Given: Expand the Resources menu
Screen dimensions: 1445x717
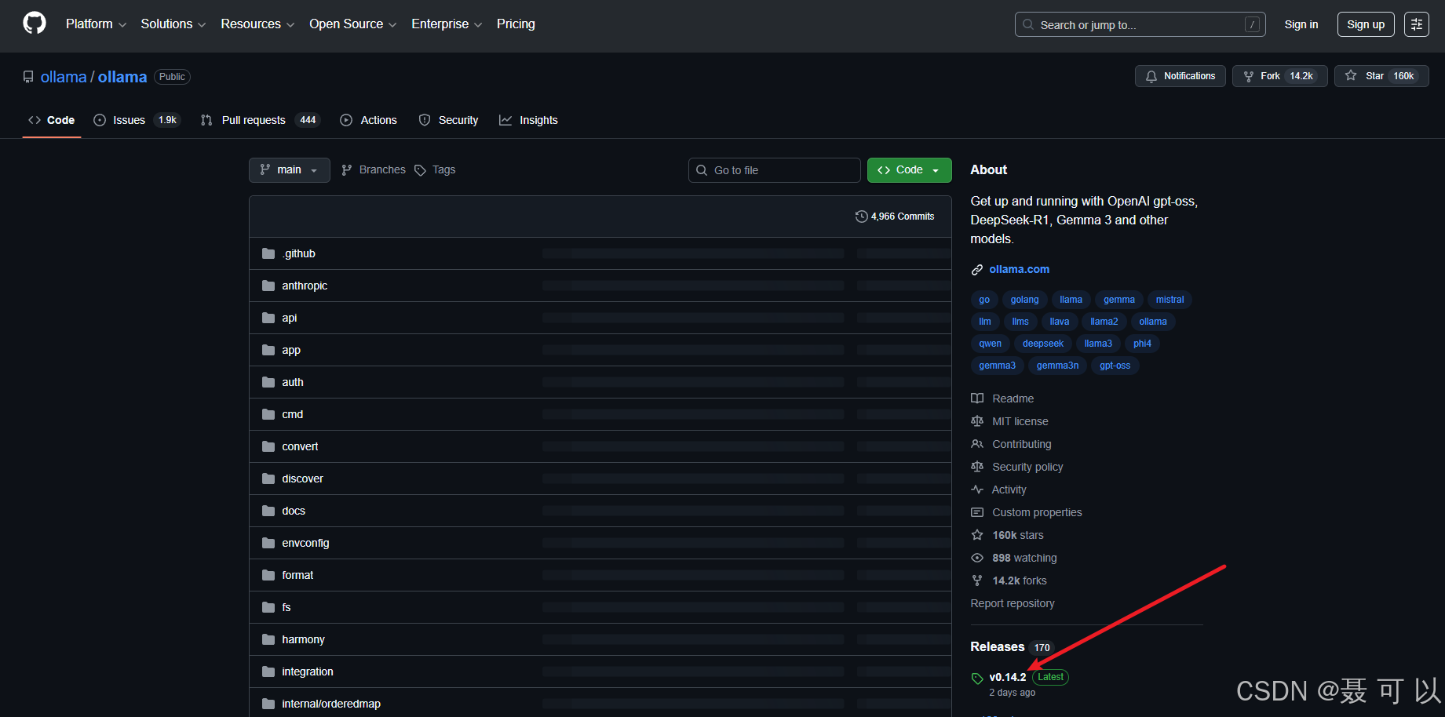Looking at the screenshot, I should click(257, 24).
